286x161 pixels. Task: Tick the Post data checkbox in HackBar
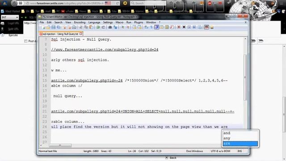pyautogui.click(x=26, y=41)
